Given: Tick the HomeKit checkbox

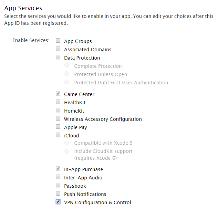Looking at the screenshot, I should (58, 110).
